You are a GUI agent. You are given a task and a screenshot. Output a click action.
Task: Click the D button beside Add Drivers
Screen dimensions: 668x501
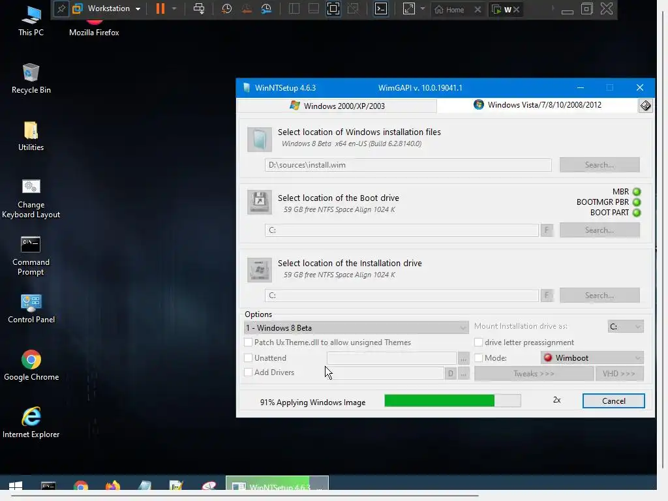[x=450, y=374]
